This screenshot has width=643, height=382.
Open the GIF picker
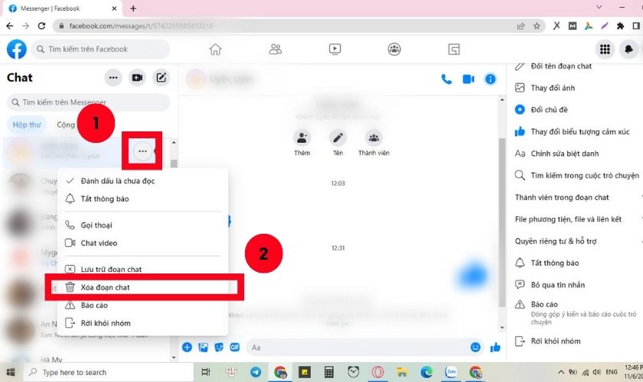[x=235, y=347]
